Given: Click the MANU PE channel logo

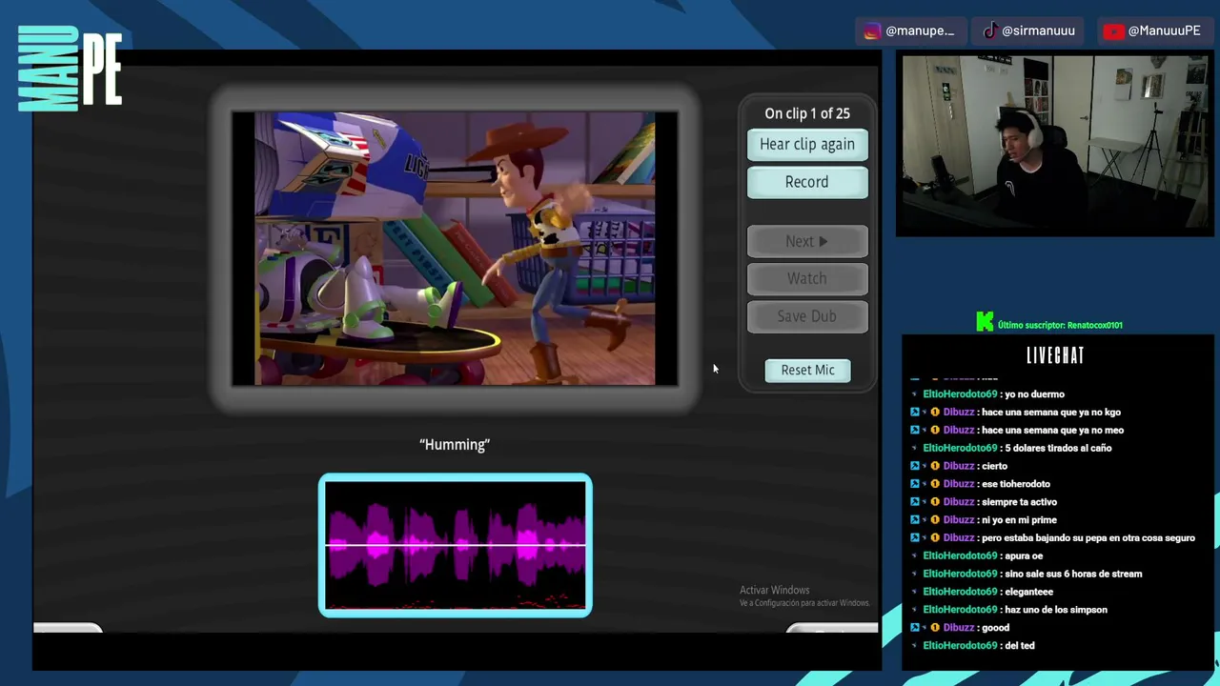Looking at the screenshot, I should [70, 69].
